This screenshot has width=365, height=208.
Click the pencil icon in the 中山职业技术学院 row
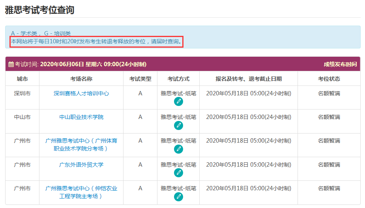pyautogui.click(x=178, y=125)
